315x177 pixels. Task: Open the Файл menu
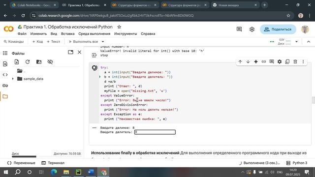tap(22, 34)
